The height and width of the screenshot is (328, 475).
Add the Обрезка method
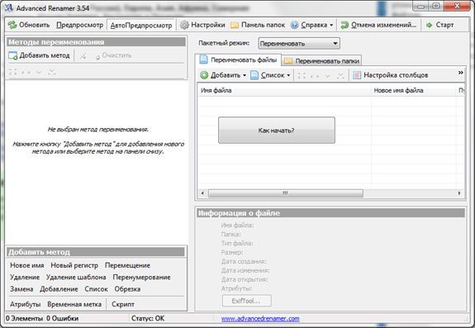pos(127,289)
